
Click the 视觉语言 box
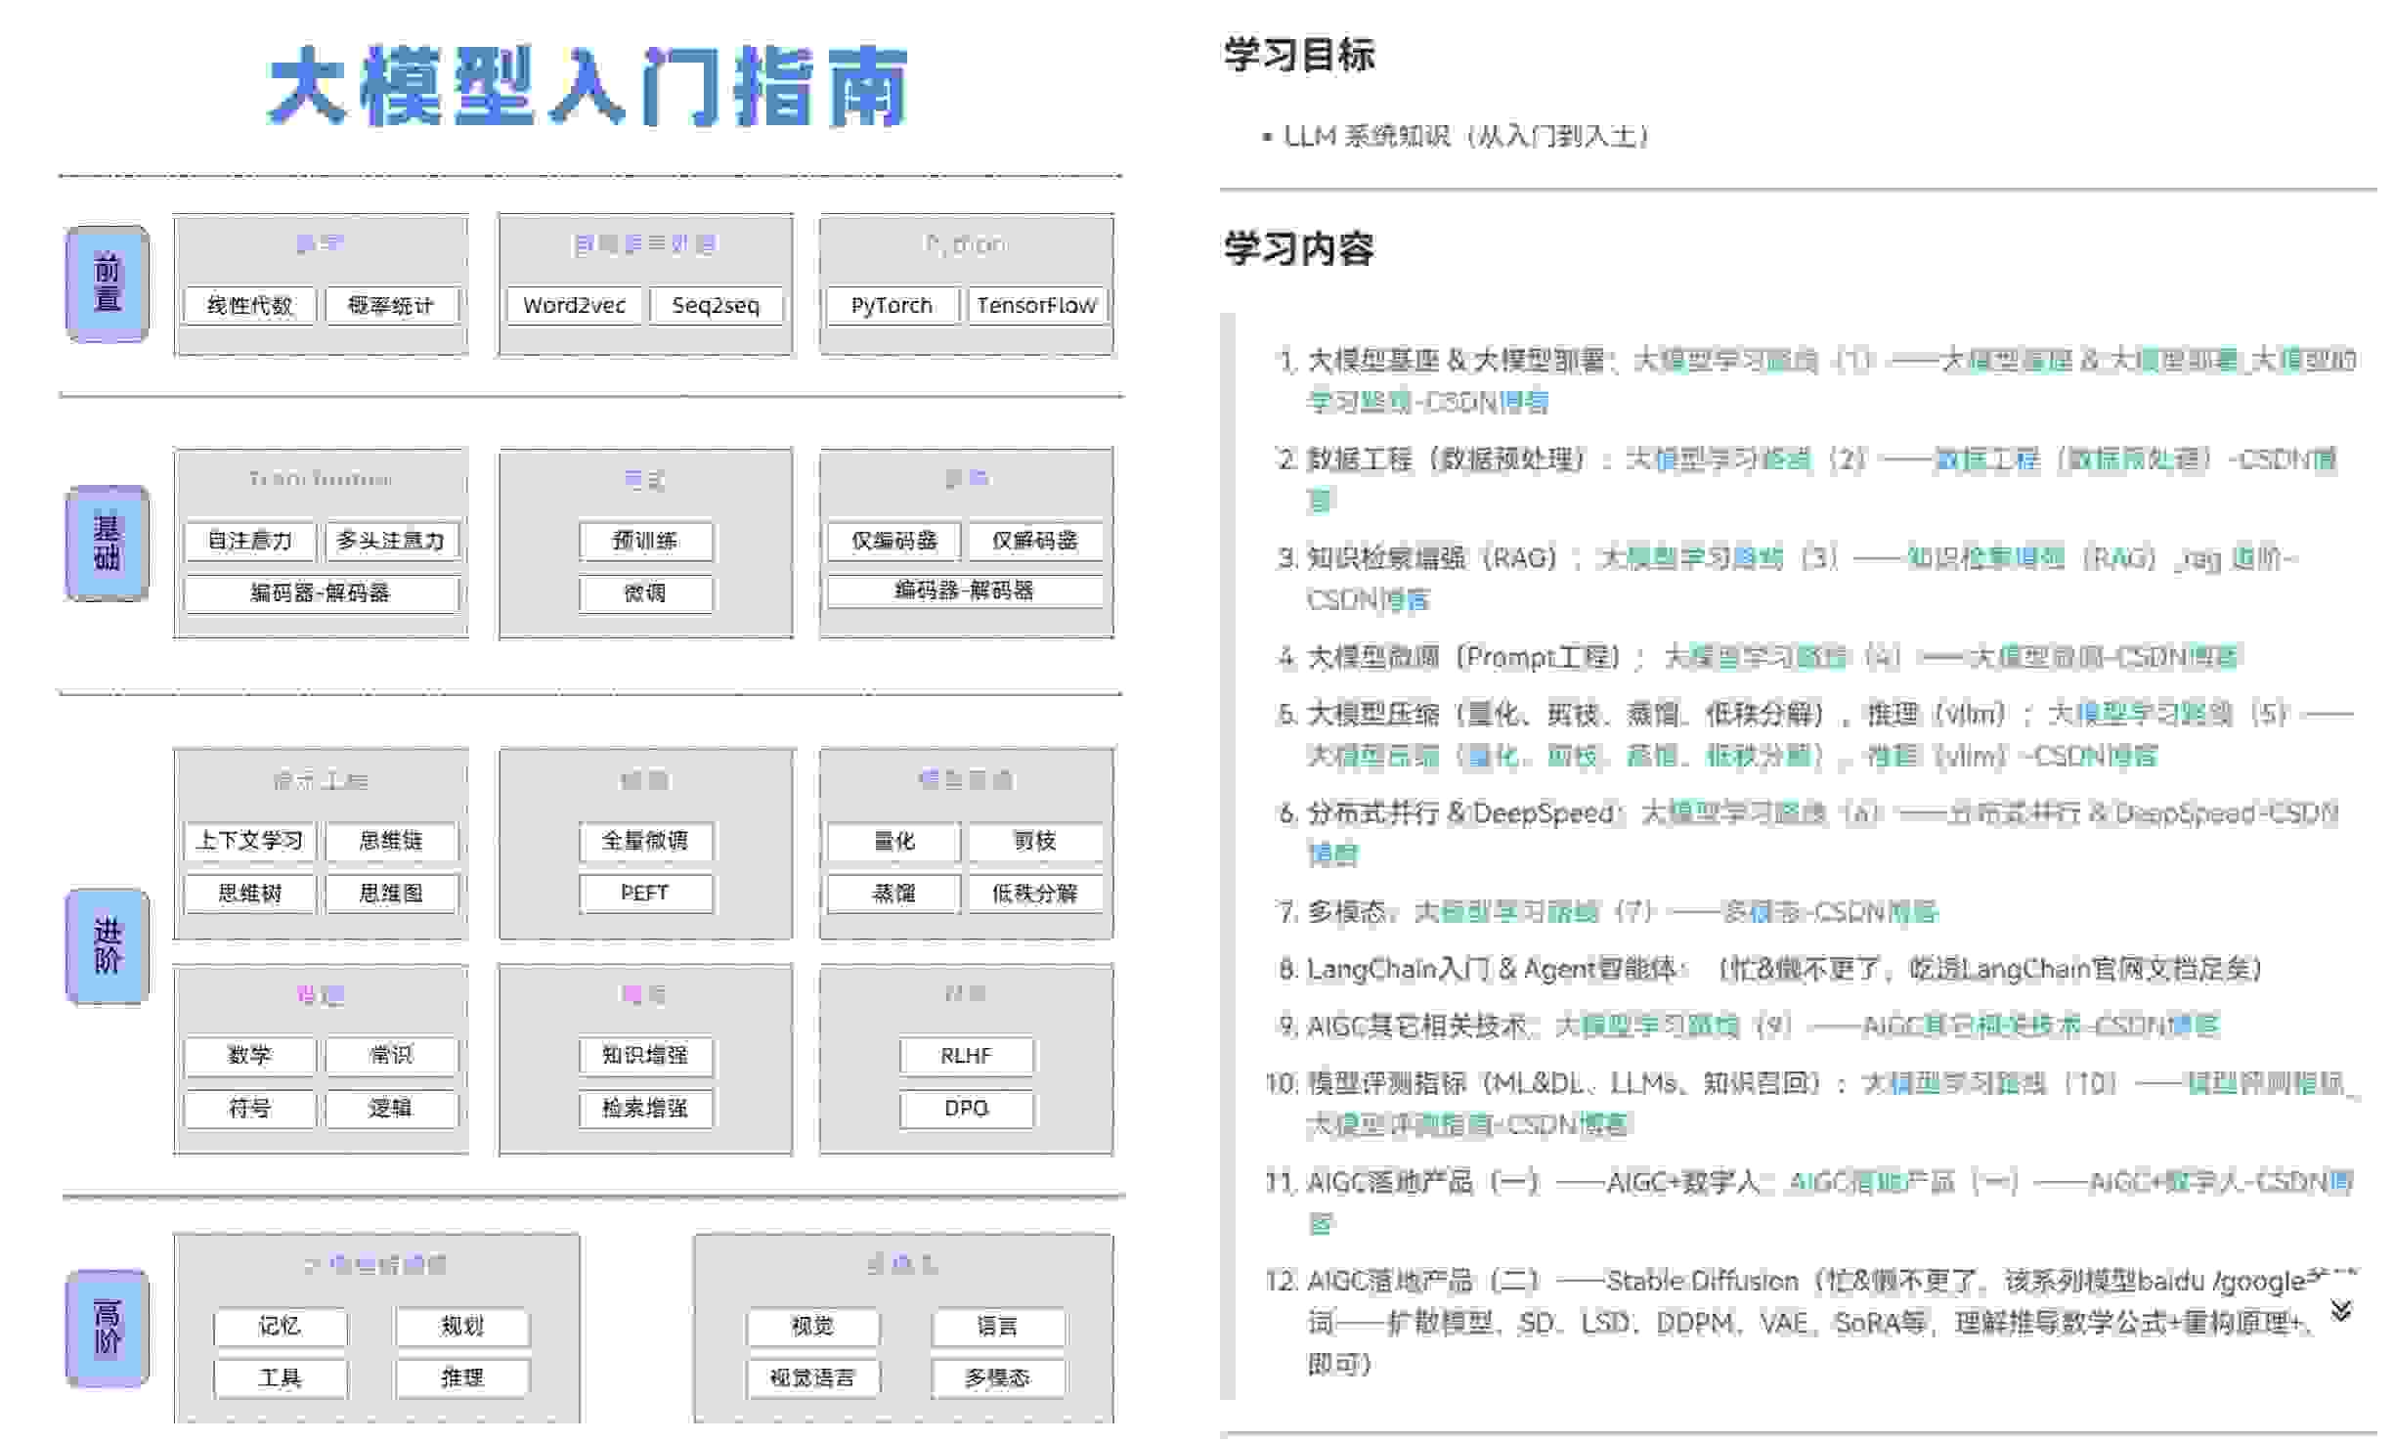[x=813, y=1378]
